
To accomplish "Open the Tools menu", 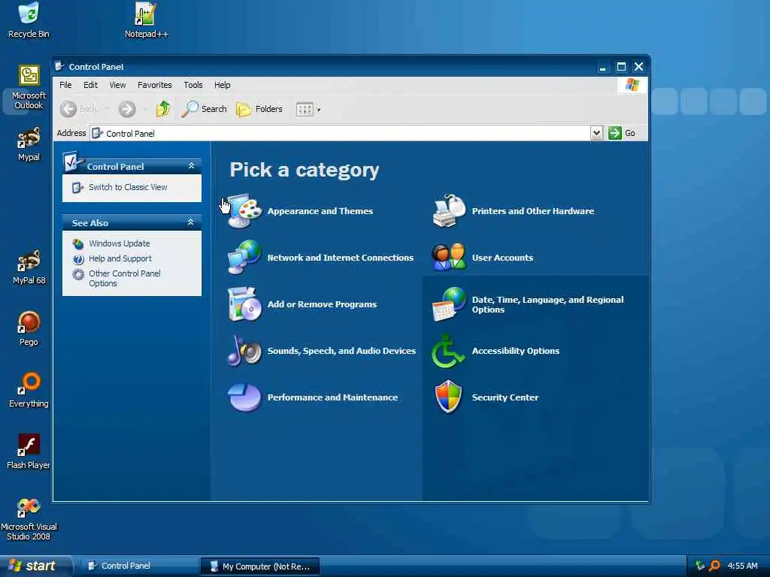I will point(193,85).
